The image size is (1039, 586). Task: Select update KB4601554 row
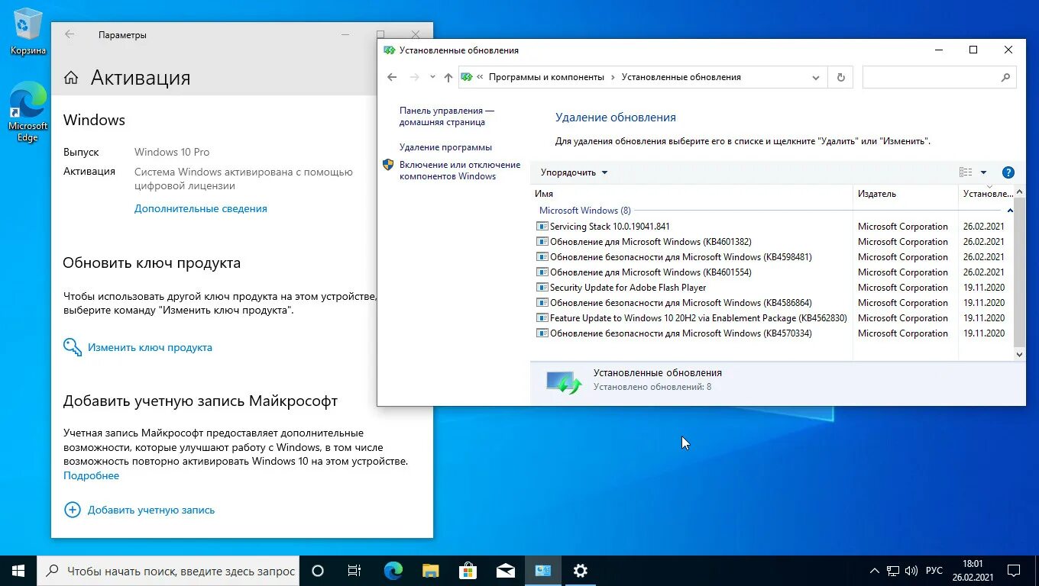pyautogui.click(x=772, y=272)
